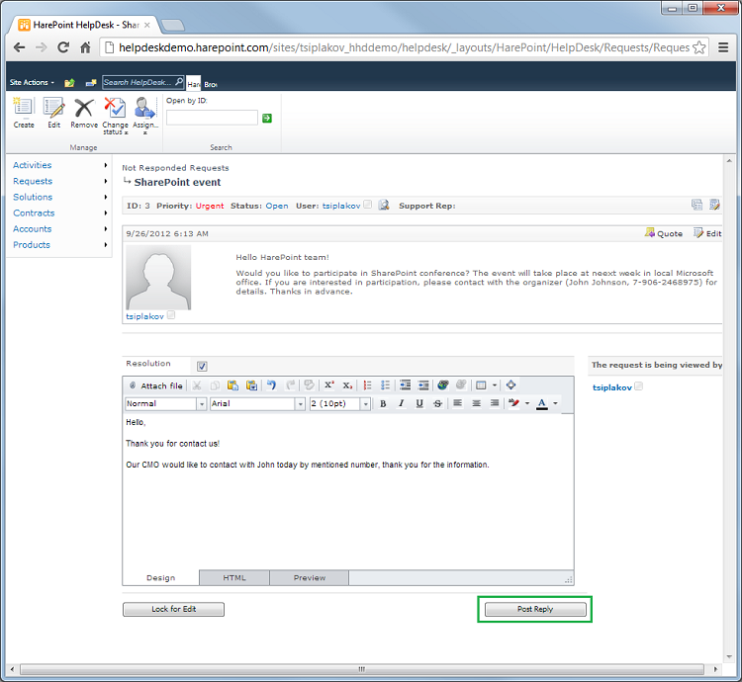Align text right

(495, 403)
